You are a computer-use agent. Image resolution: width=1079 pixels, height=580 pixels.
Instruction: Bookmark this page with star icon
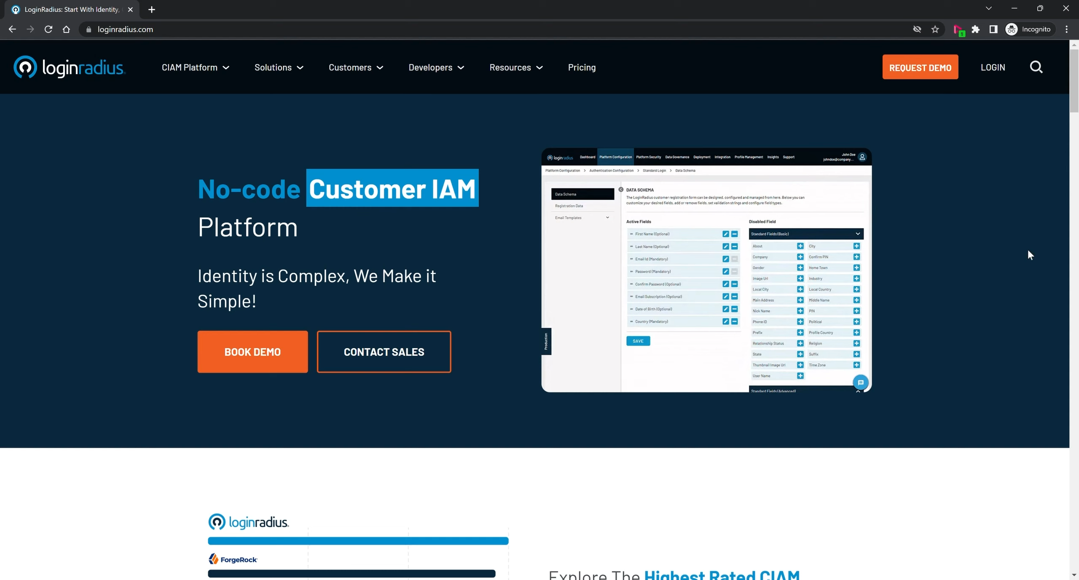(x=935, y=29)
